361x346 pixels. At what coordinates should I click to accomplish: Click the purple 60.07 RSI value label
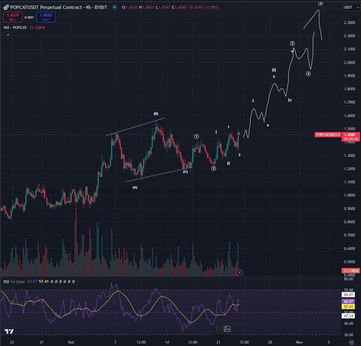pyautogui.click(x=348, y=301)
